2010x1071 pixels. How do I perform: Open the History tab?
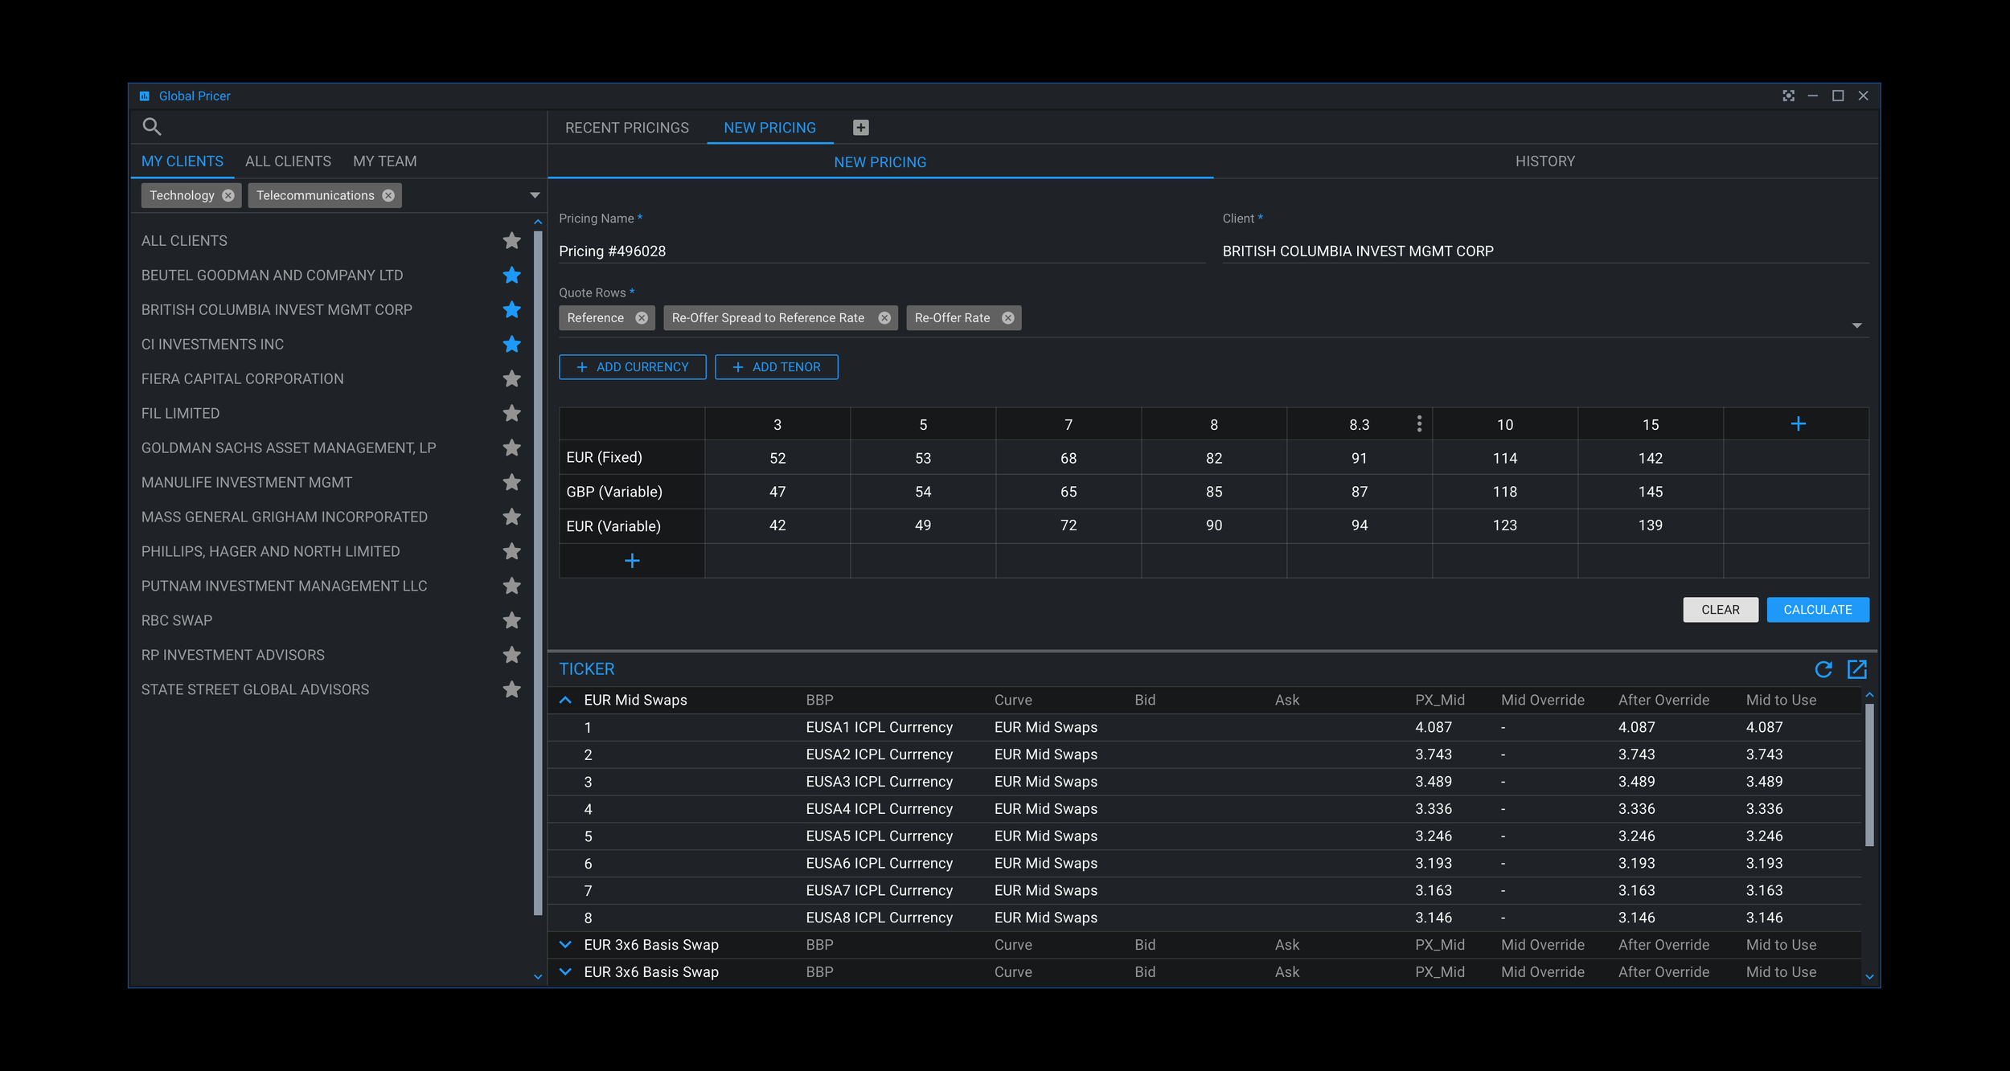click(1544, 161)
